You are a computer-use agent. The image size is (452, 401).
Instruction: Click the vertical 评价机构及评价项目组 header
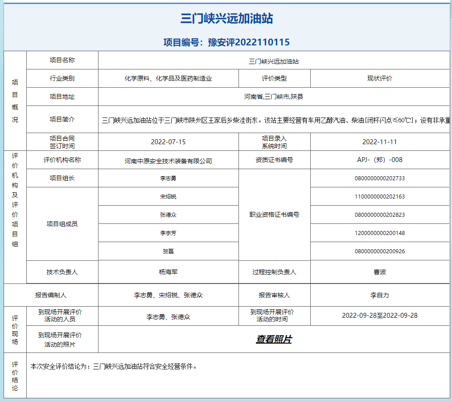pos(15,200)
